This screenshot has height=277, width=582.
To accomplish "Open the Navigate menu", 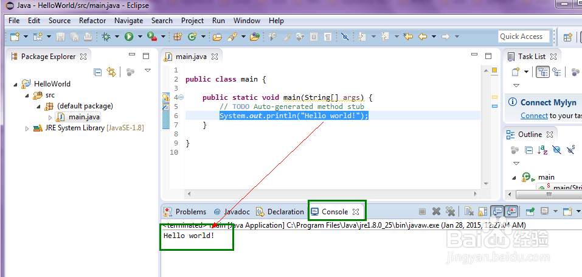I will coord(129,21).
